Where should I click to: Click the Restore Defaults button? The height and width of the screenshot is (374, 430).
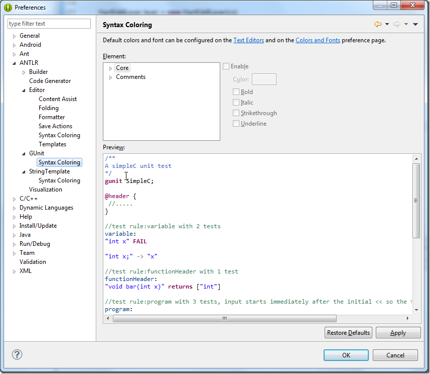[348, 333]
